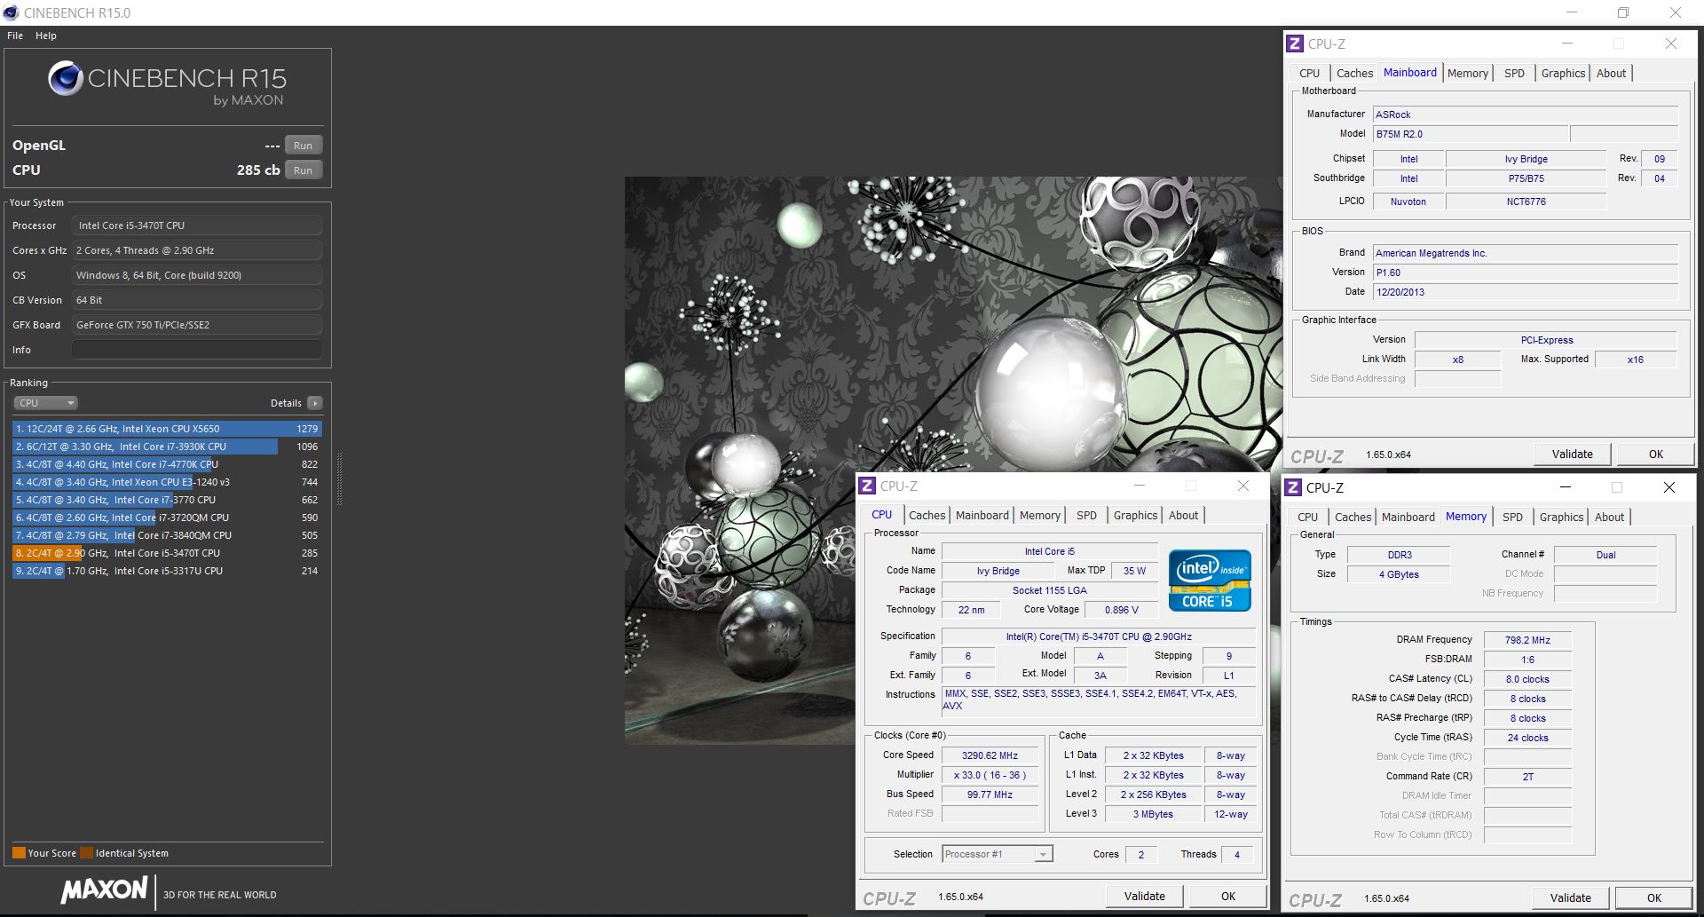Select ranking row Core i7-3930K CPU
The width and height of the screenshot is (1704, 917).
[x=167, y=447]
